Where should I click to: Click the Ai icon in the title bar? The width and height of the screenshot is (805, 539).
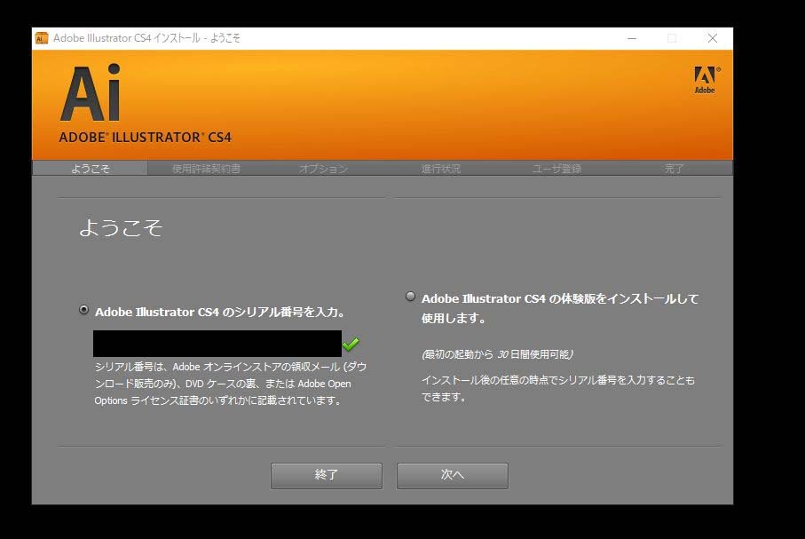click(42, 38)
